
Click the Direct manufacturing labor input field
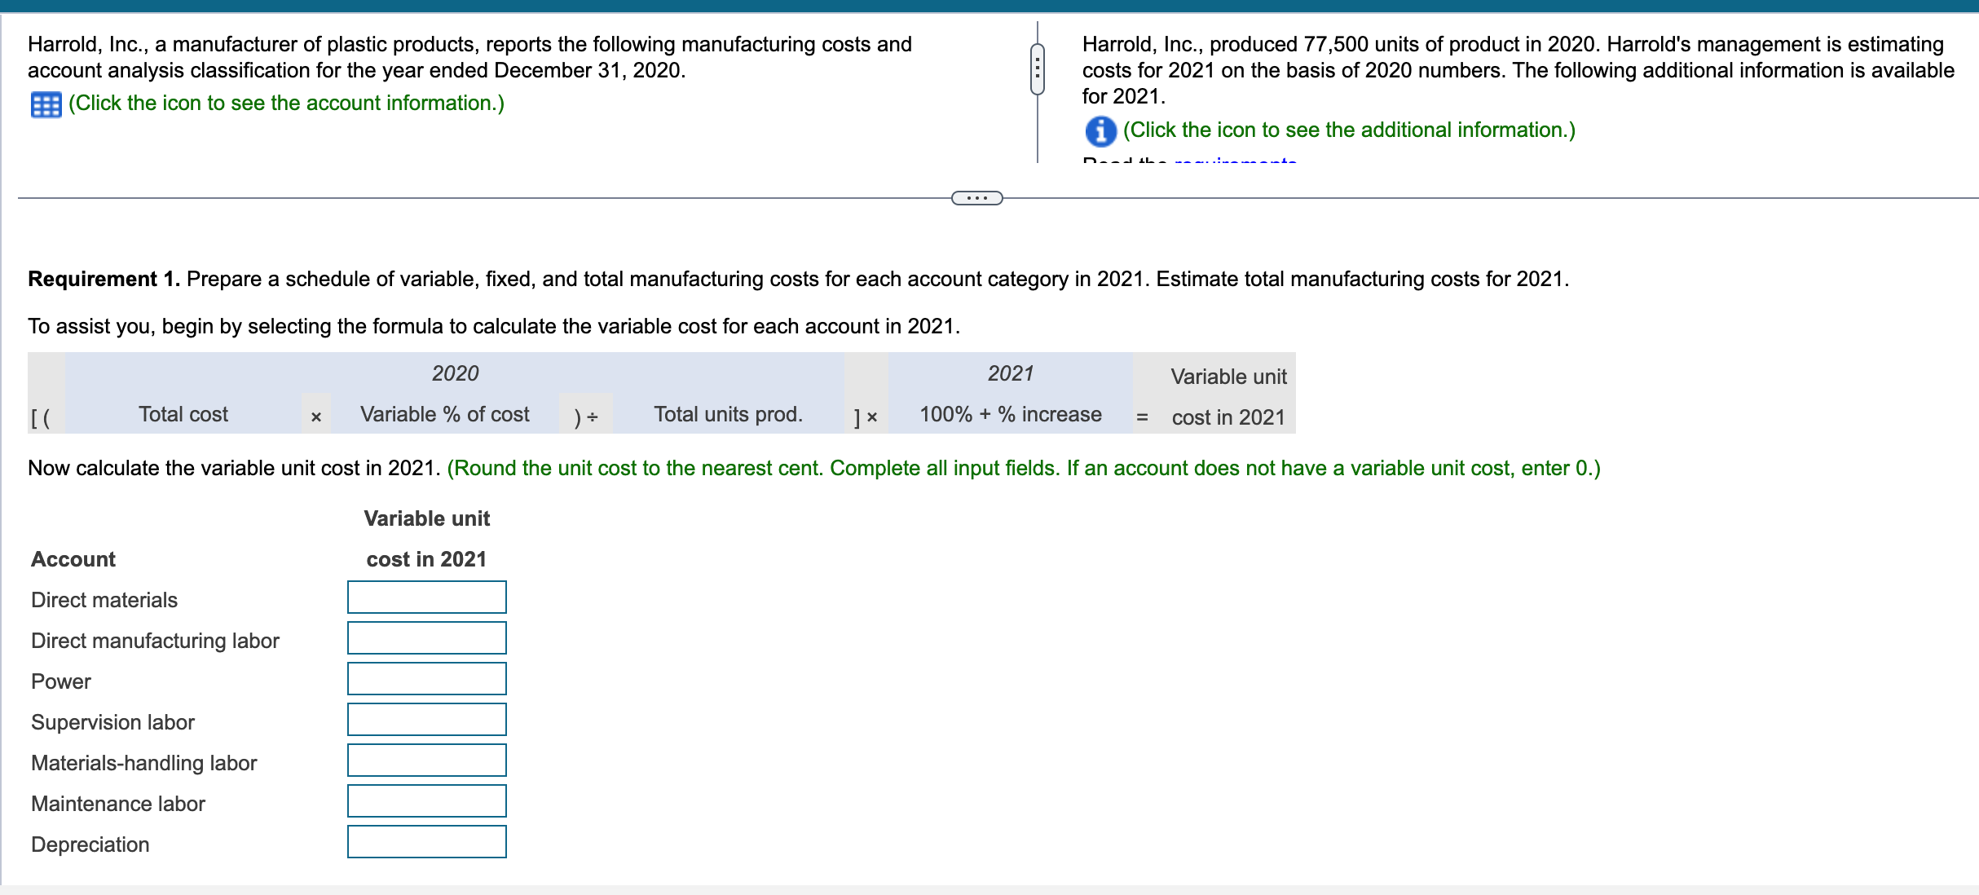click(426, 637)
